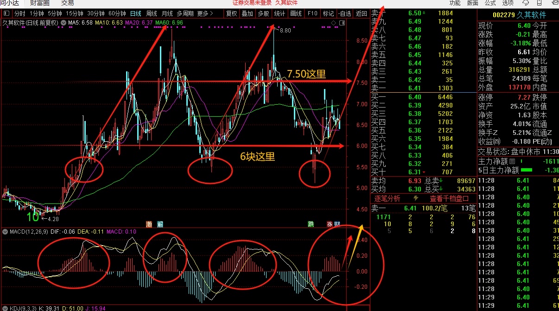Image resolution: width=559 pixels, height=311 pixels.
Task: Click the 5日主力净额 row
Action: pyautogui.click(x=518, y=170)
